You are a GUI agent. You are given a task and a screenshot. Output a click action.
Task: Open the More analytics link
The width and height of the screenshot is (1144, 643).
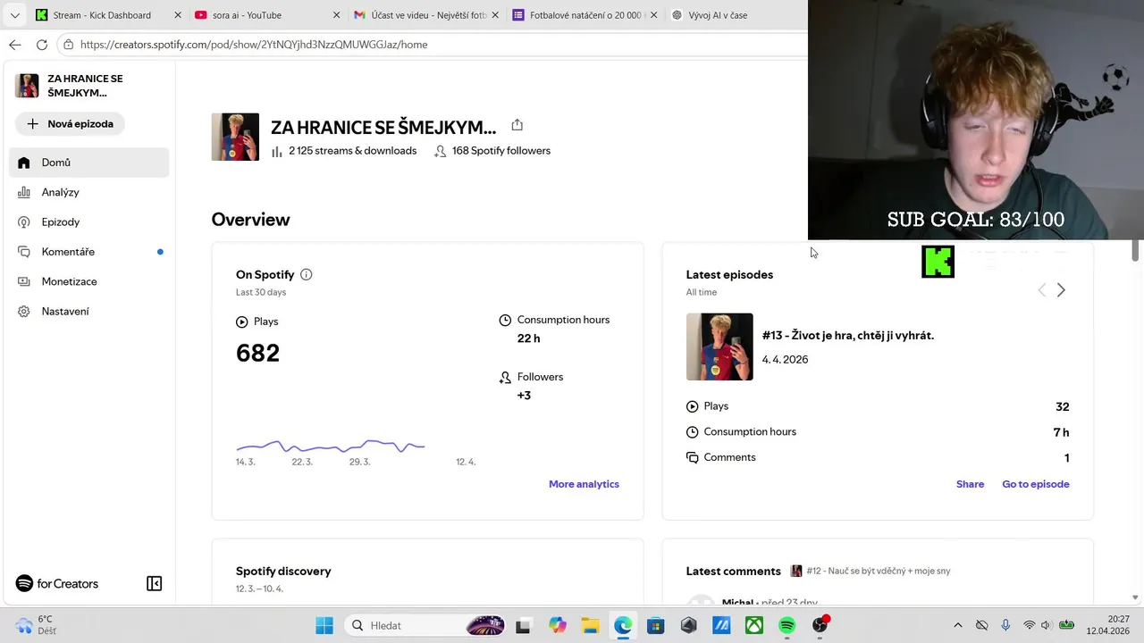coord(584,484)
